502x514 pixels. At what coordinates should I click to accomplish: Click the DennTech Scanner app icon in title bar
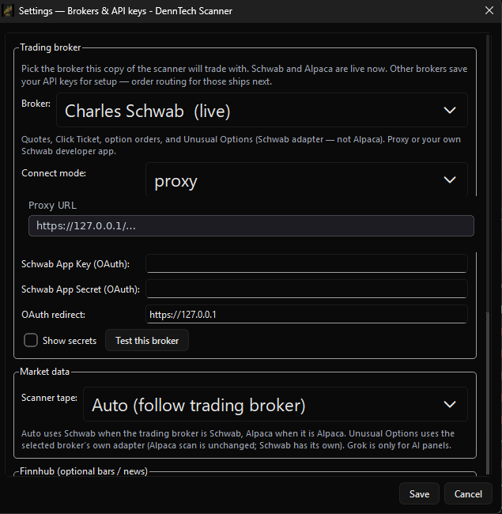coord(8,10)
